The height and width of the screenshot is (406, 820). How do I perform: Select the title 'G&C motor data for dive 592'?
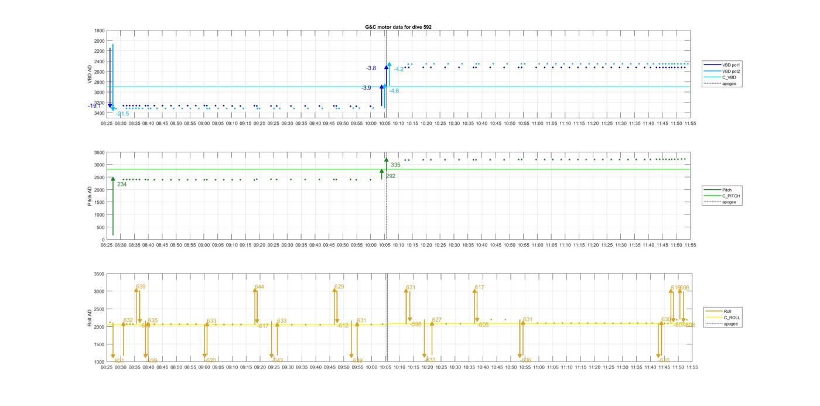(398, 27)
